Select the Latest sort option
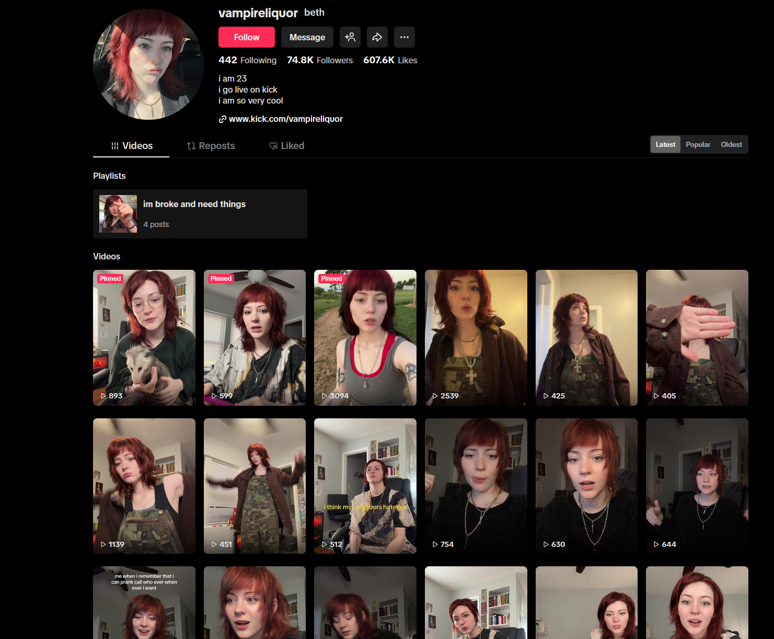This screenshot has height=639, width=774. tap(665, 144)
